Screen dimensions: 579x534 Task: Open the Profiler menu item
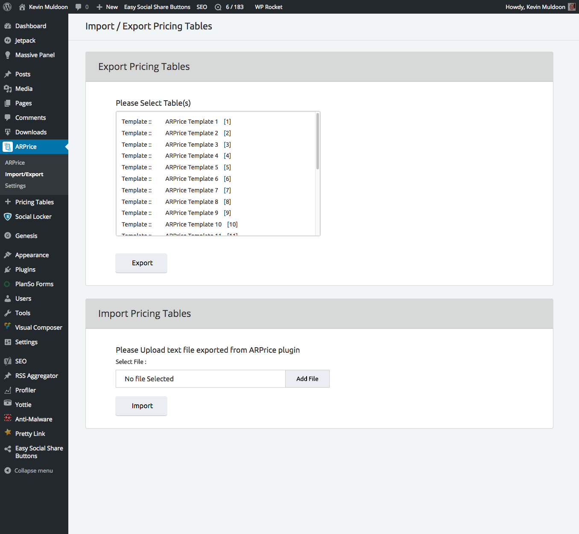coord(34,390)
